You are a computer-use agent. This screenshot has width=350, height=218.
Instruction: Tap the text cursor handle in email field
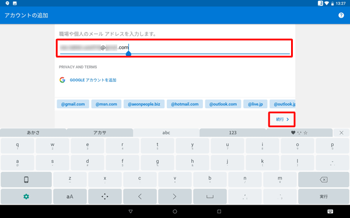coord(128,53)
